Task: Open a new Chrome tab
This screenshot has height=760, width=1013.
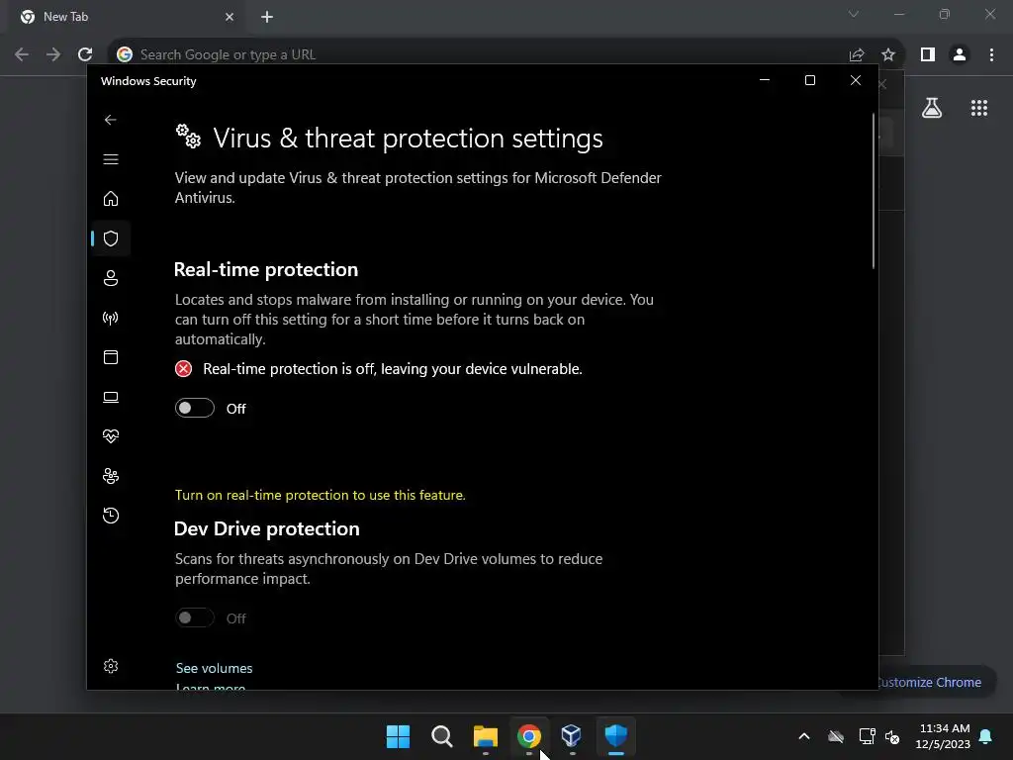Action: click(x=267, y=17)
